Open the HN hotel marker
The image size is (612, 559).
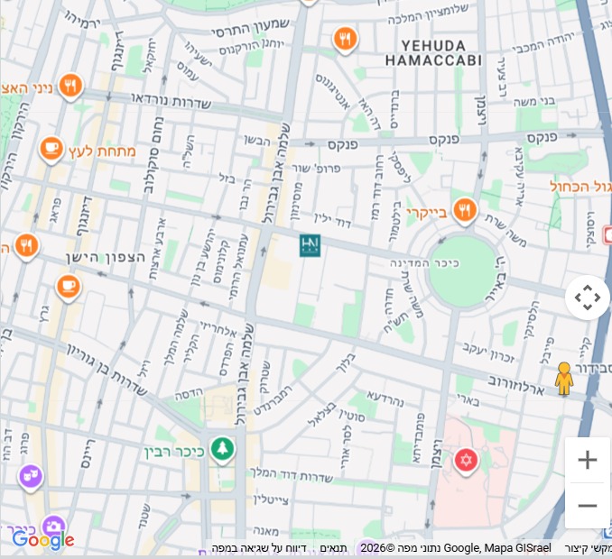311,244
